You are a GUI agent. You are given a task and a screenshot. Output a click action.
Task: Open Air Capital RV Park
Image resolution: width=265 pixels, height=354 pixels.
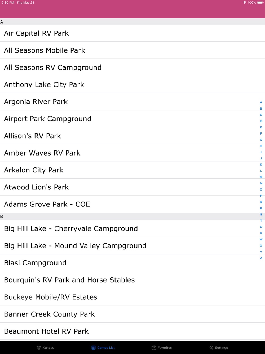[132, 33]
